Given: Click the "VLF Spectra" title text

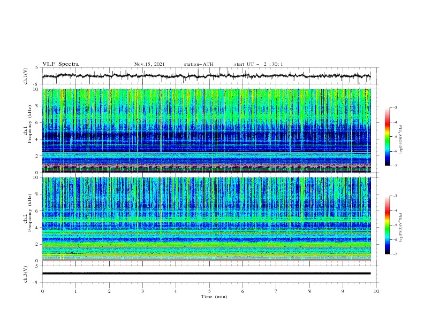Looking at the screenshot, I should coord(60,64).
